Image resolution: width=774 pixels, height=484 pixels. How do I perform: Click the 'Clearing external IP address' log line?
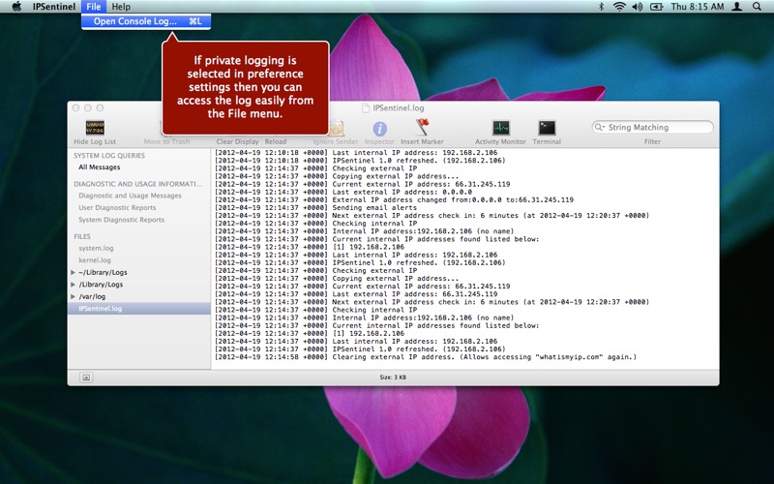tap(426, 357)
